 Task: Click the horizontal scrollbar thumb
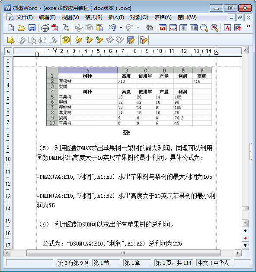tap(123, 253)
